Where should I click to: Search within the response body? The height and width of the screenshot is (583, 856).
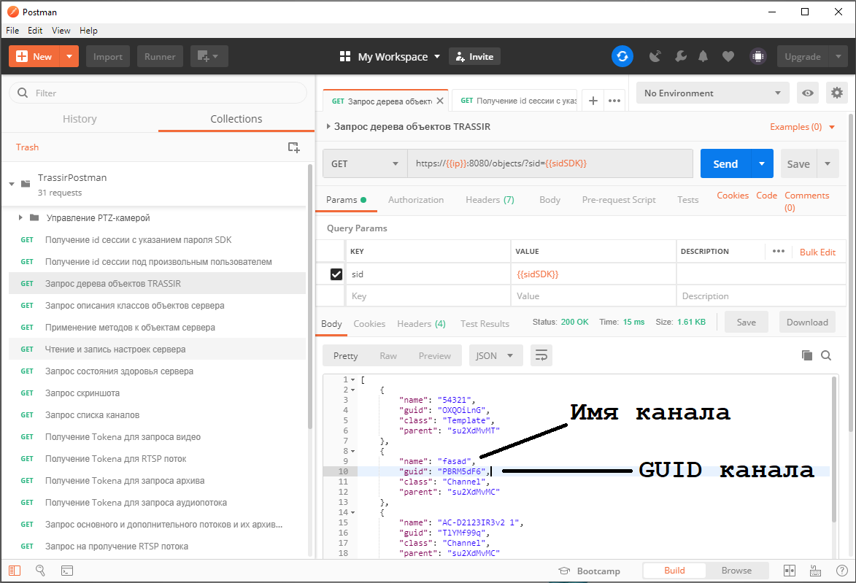tap(826, 355)
